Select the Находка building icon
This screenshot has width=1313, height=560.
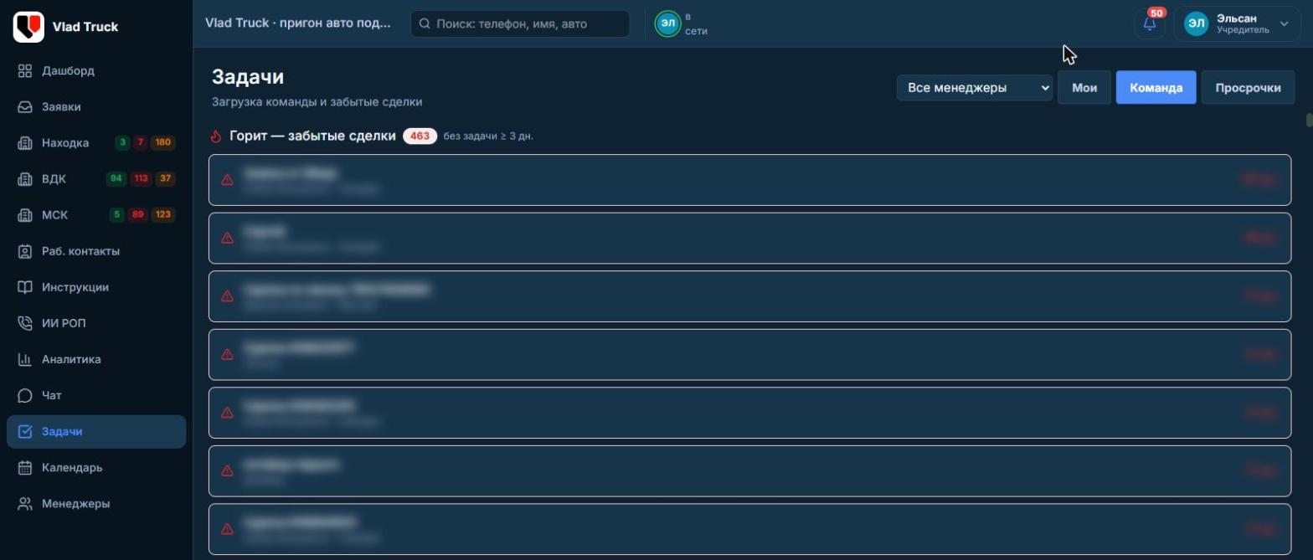[x=25, y=143]
